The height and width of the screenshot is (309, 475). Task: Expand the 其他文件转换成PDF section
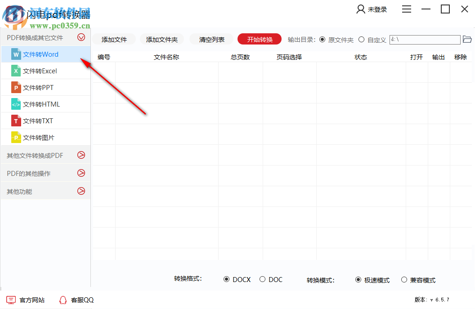pyautogui.click(x=81, y=155)
